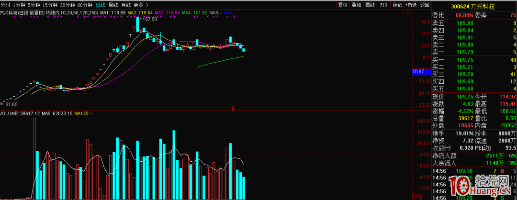Open F10 company information
Viewport: 517px width, 200px height.
coord(383,5)
